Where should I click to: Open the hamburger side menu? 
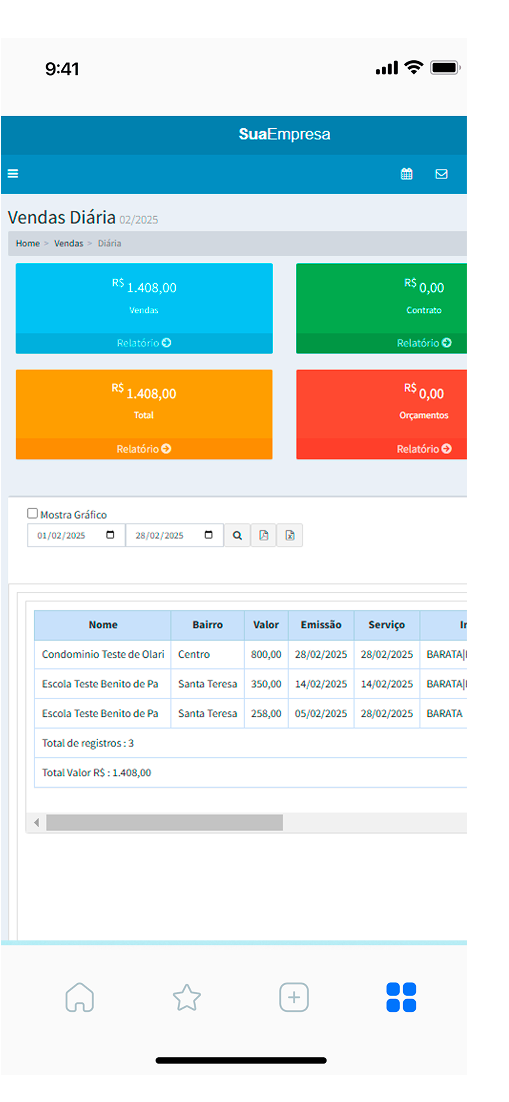coord(13,173)
